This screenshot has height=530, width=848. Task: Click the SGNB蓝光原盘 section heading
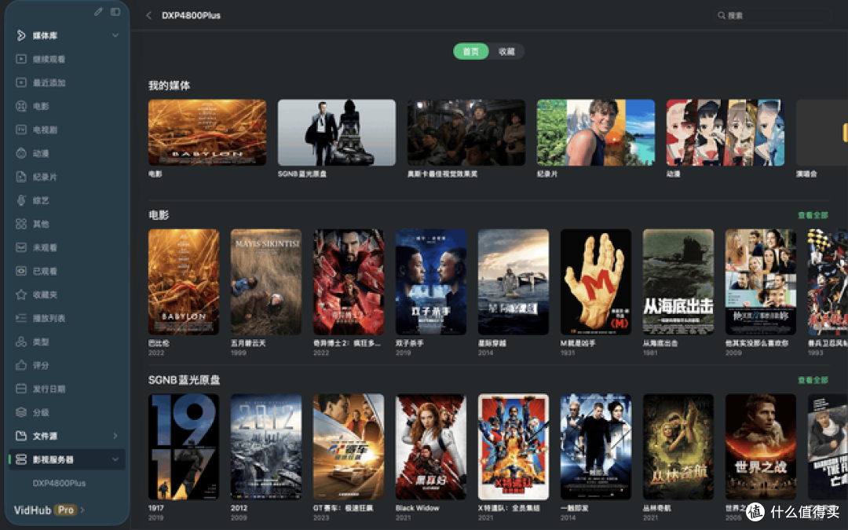tap(184, 380)
